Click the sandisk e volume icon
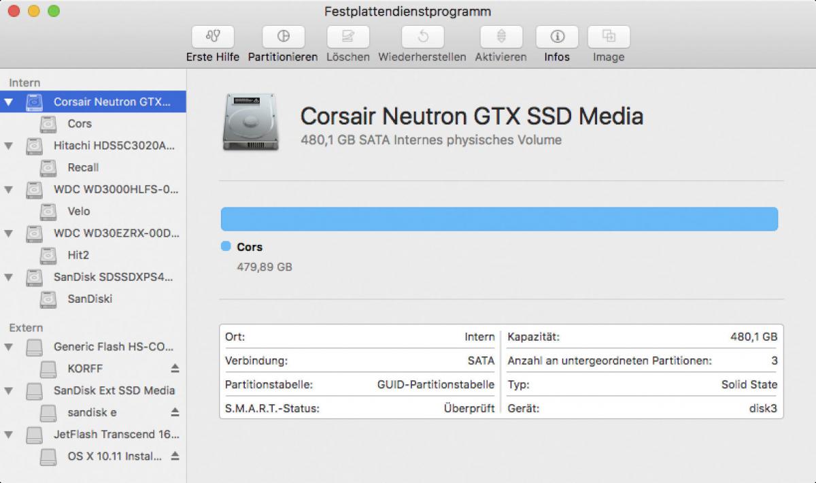The height and width of the screenshot is (483, 816). click(48, 412)
